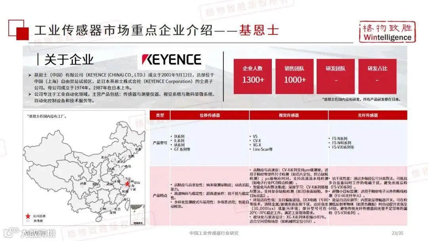Viewport: 428px width, 241px height.
Task: Click the Line Scan等 list item
Action: click(263, 149)
